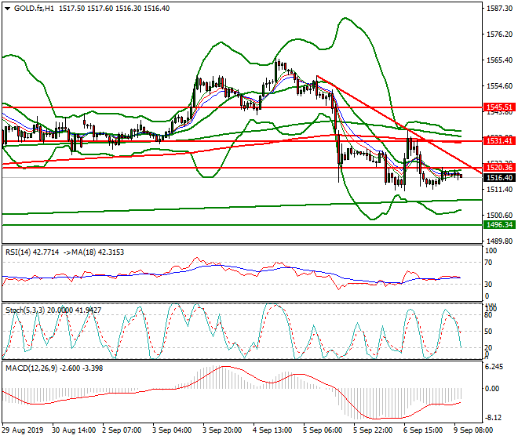Click the red 1520.36 price level label
This screenshot has width=518, height=439.
click(499, 168)
